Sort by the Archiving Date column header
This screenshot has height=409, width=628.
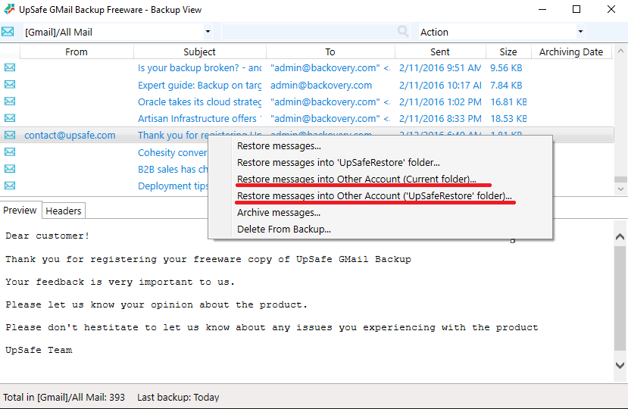[x=570, y=52]
